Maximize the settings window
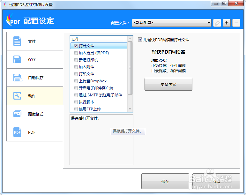Image resolution: width=246 pixels, height=195 pixels. pos(224,4)
